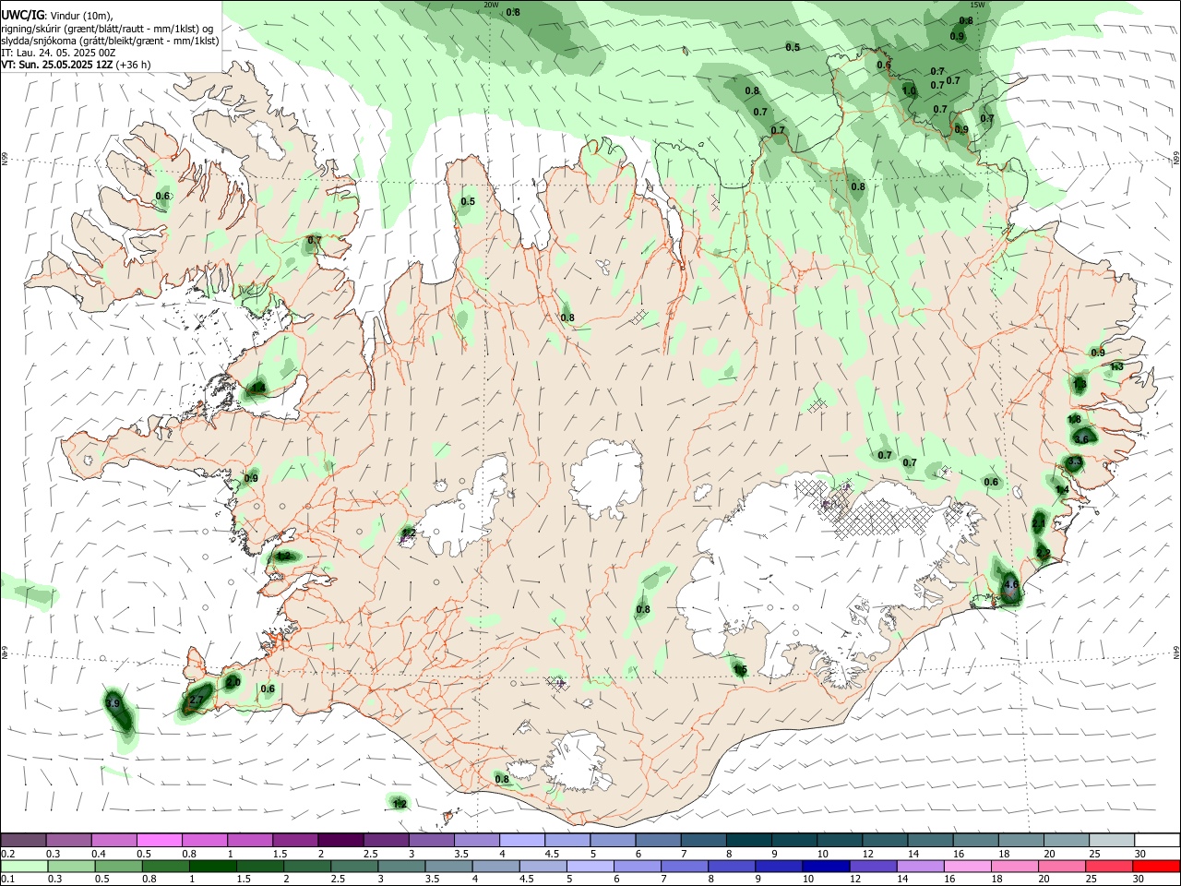Select the 'slydda/snjókoma' legend description line
Screen dimensions: 1181x886
click(x=110, y=41)
